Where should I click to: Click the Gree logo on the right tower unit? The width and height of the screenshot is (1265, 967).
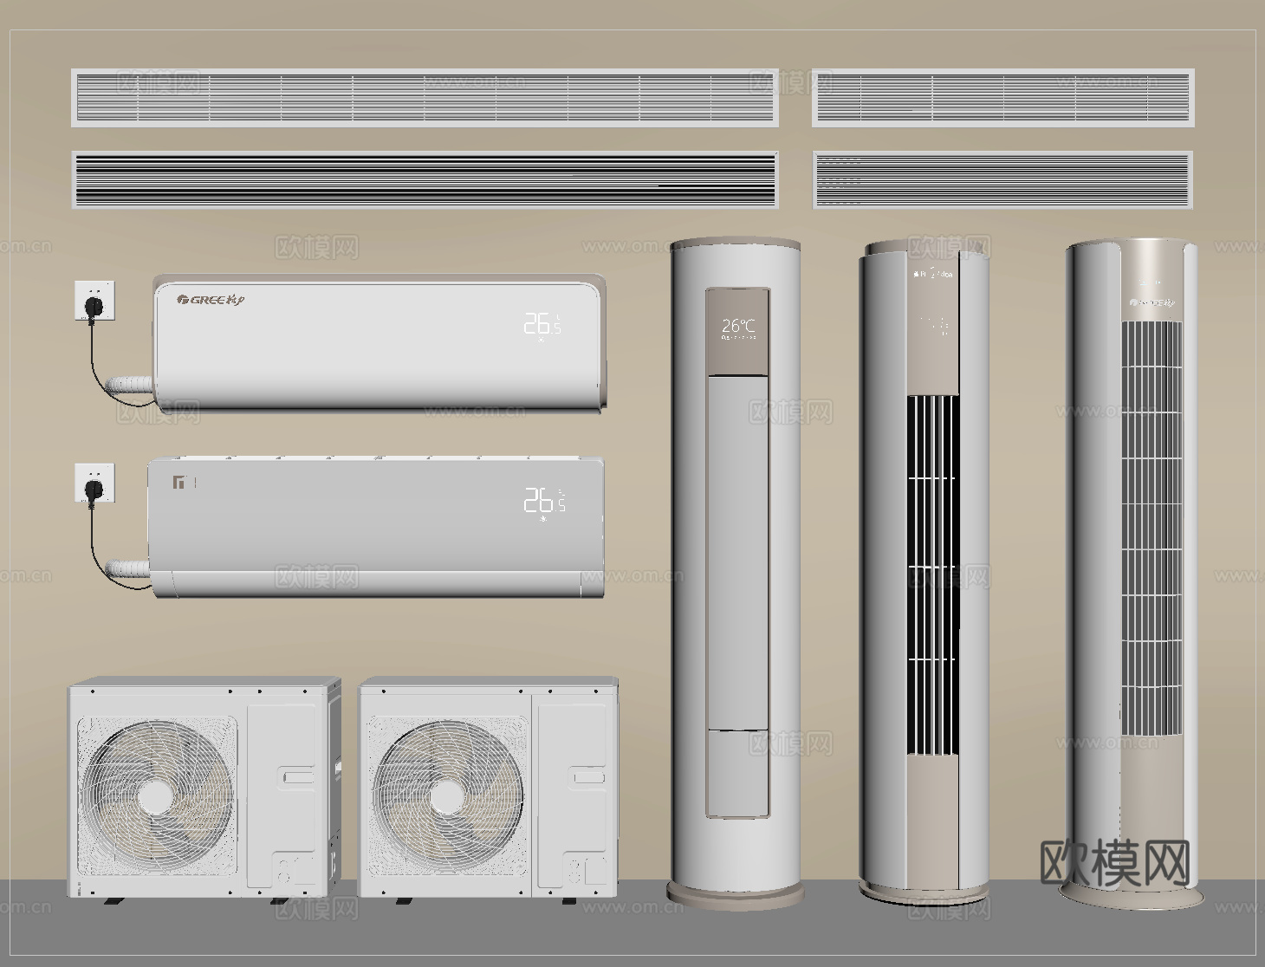1152,302
